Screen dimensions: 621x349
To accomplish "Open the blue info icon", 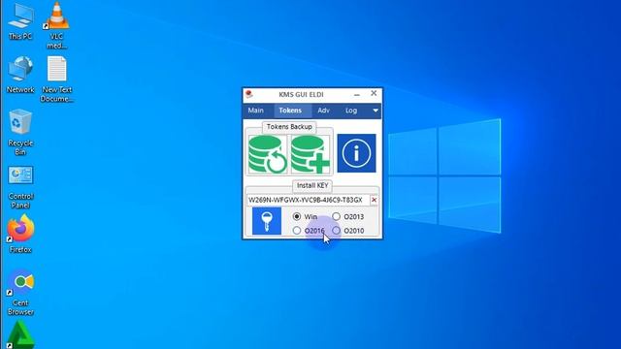I will point(356,153).
